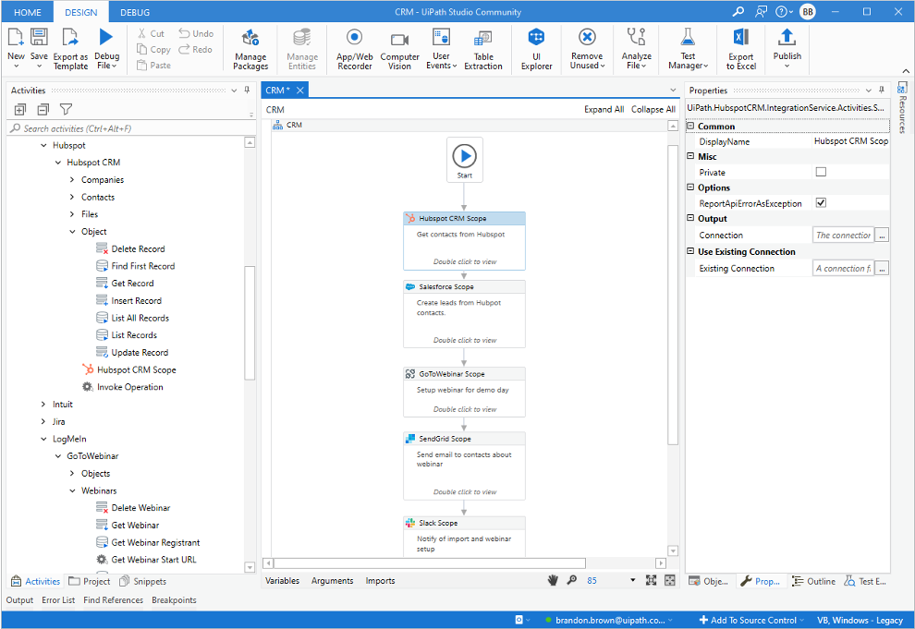Click the designer vertical scrollbar
Screen dimensions: 915x629
pyautogui.click(x=673, y=295)
